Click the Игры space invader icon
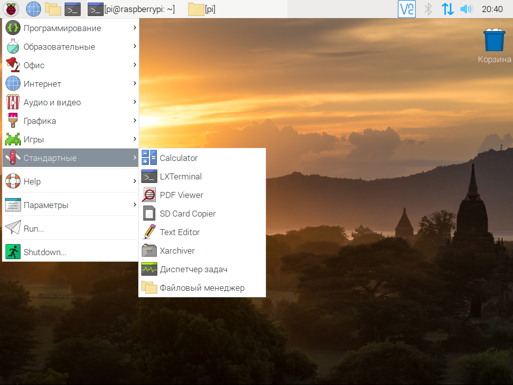 [x=13, y=139]
